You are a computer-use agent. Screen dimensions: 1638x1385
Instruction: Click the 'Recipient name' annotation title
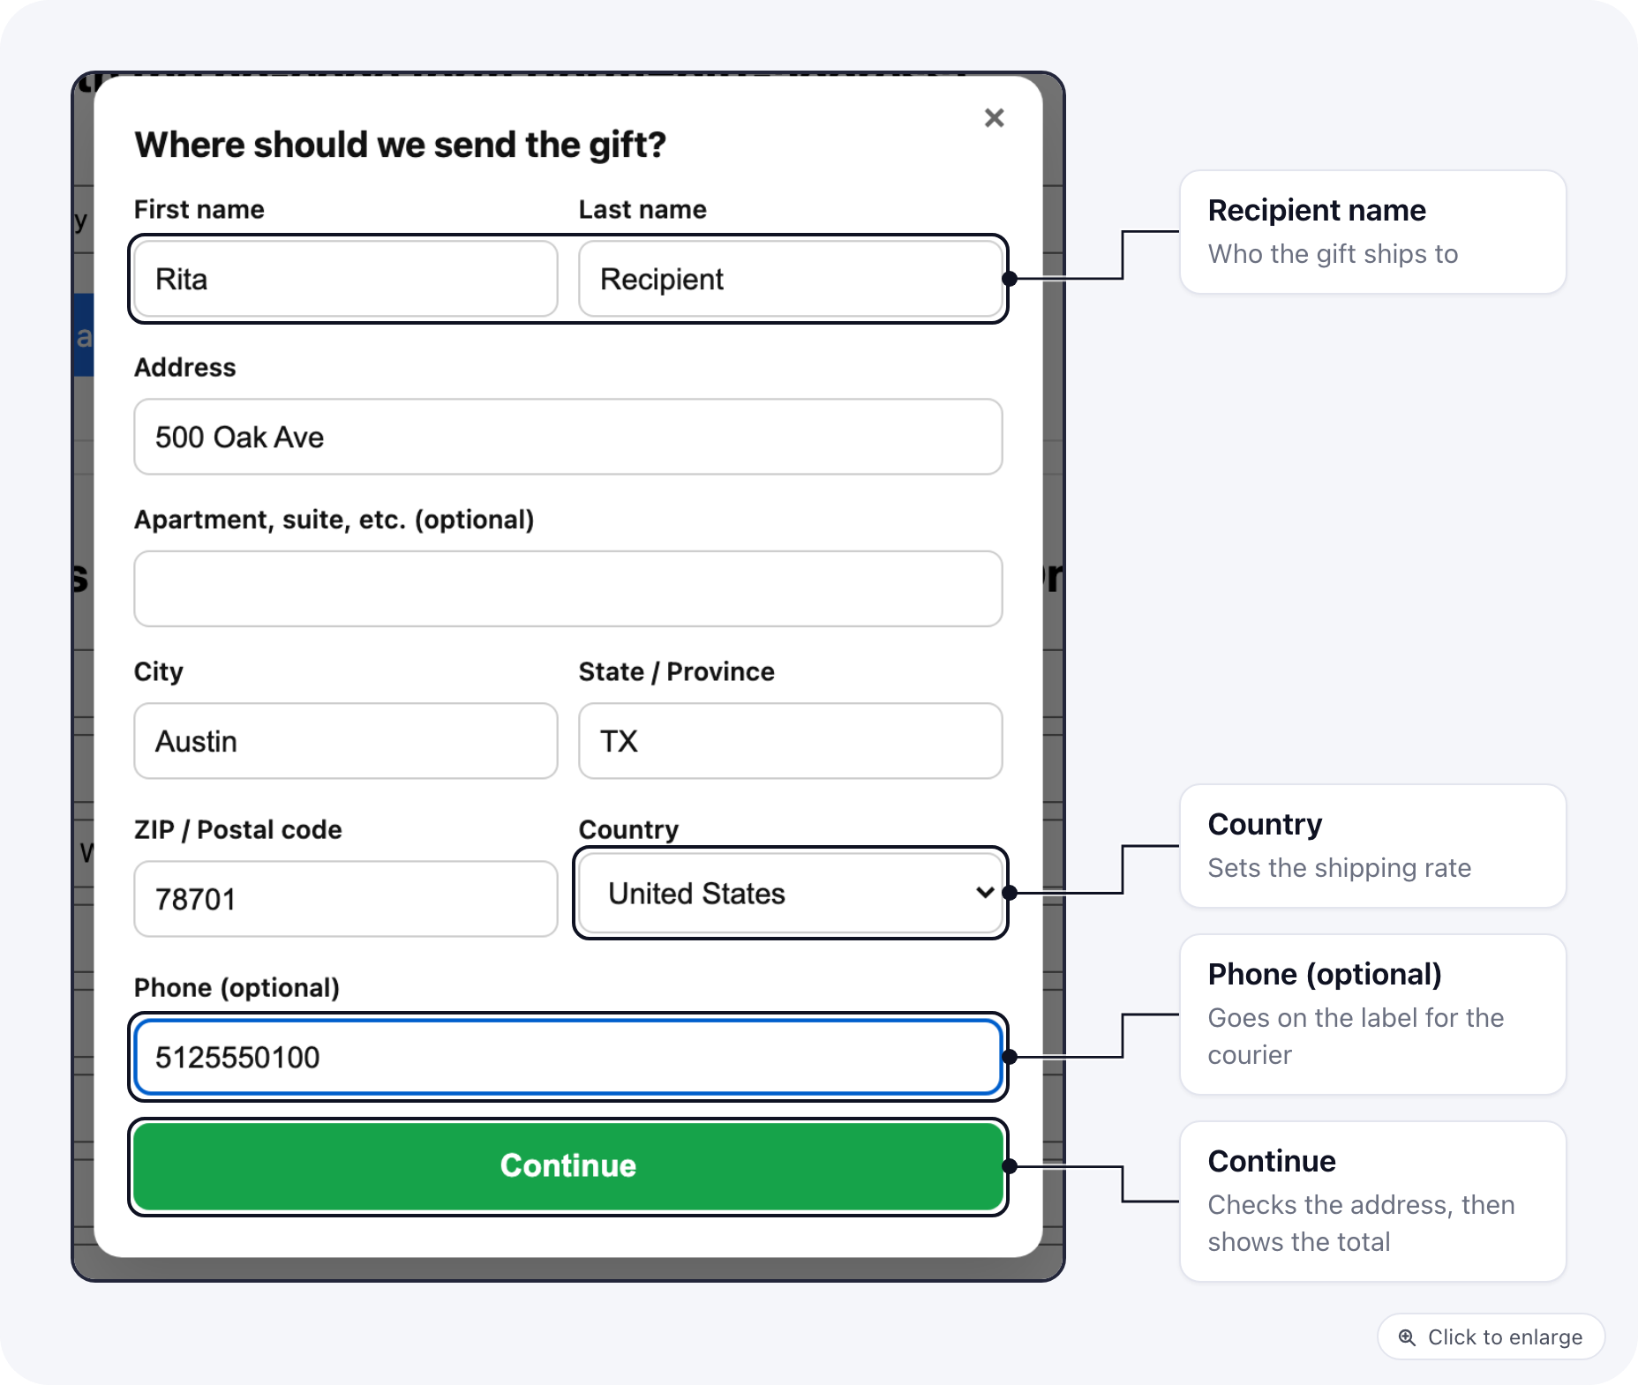[x=1317, y=210]
